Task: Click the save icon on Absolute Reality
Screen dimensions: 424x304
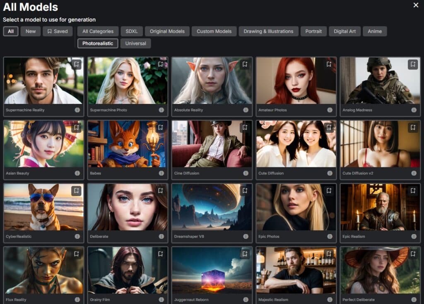Action: (245, 64)
